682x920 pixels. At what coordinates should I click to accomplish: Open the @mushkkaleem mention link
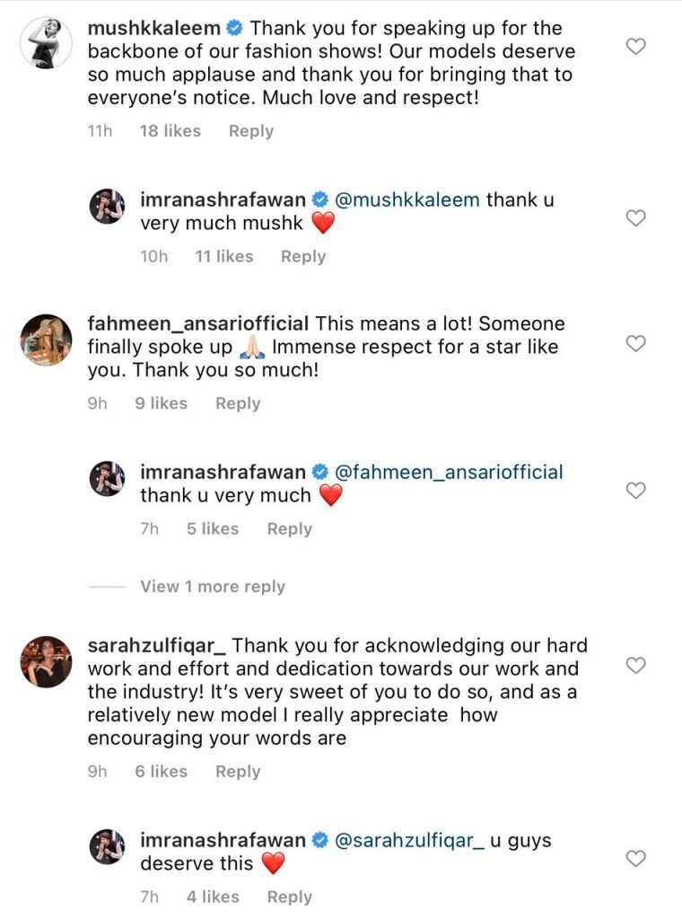407,199
